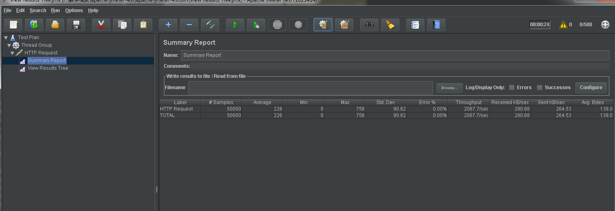Click the Avg. Bytes column header
This screenshot has height=211, width=615.
[x=592, y=102]
